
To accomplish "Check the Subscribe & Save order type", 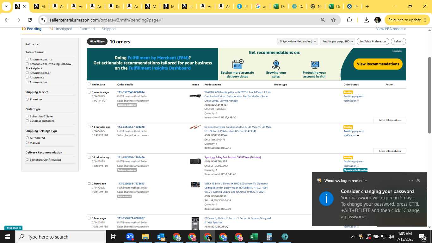I will (27, 116).
